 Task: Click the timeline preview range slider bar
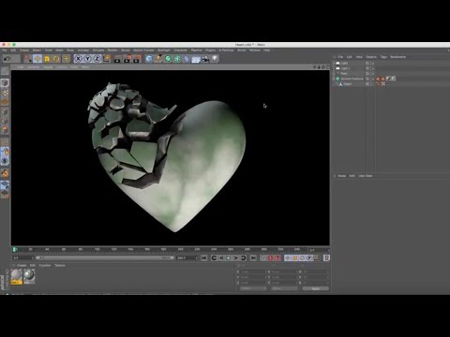(x=104, y=258)
